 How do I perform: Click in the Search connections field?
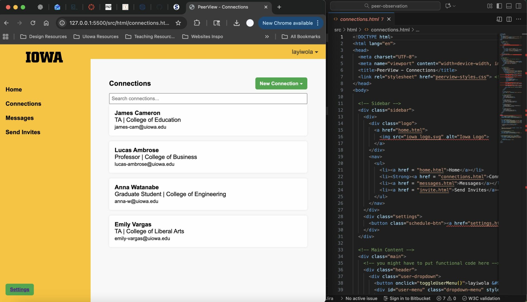pos(208,98)
